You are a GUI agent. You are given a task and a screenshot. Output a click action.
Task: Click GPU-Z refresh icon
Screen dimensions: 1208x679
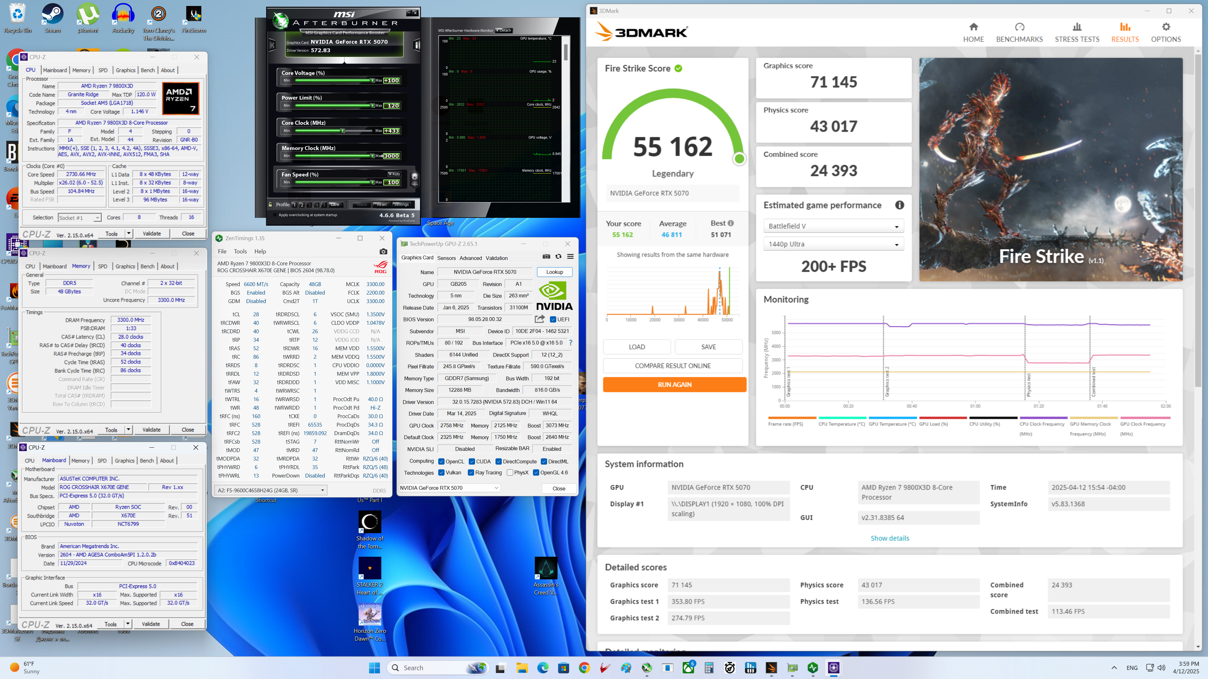click(x=558, y=256)
